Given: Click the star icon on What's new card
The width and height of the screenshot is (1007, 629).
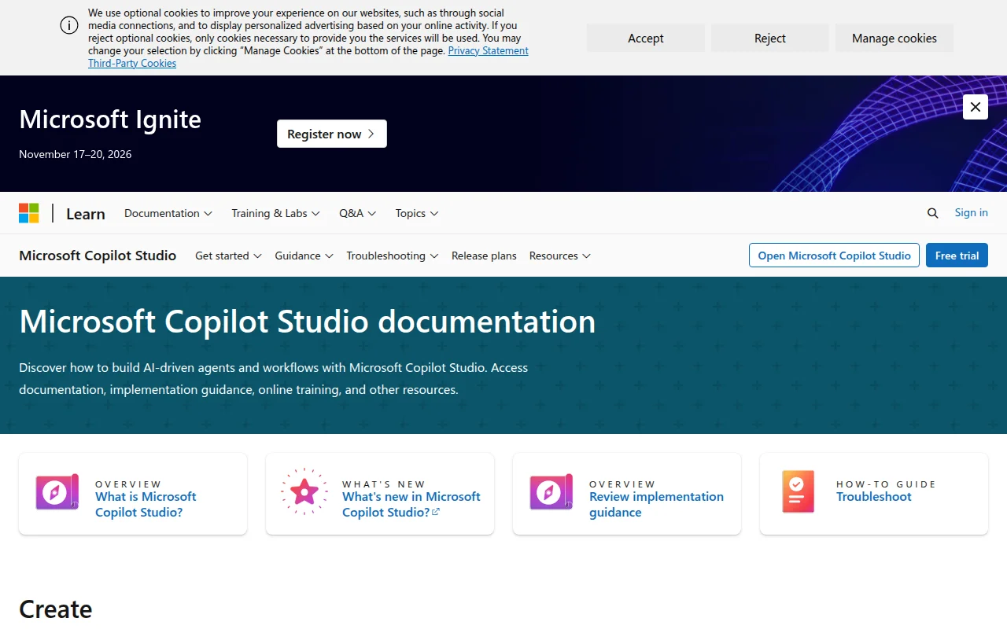Looking at the screenshot, I should 304,492.
